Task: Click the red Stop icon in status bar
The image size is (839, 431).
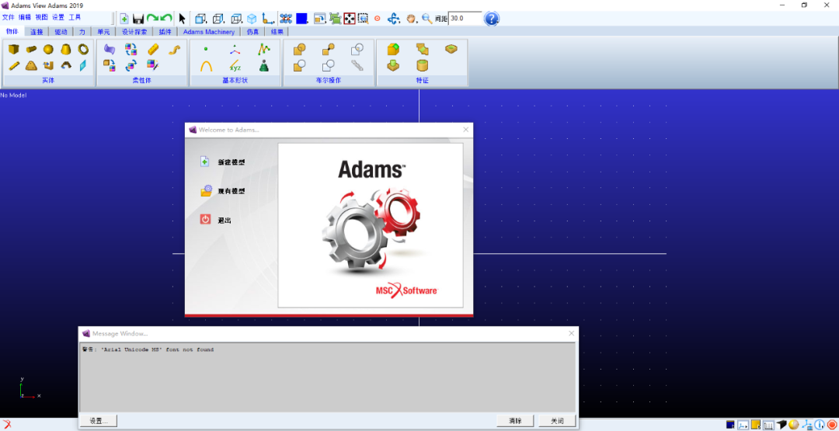Action: (832, 425)
